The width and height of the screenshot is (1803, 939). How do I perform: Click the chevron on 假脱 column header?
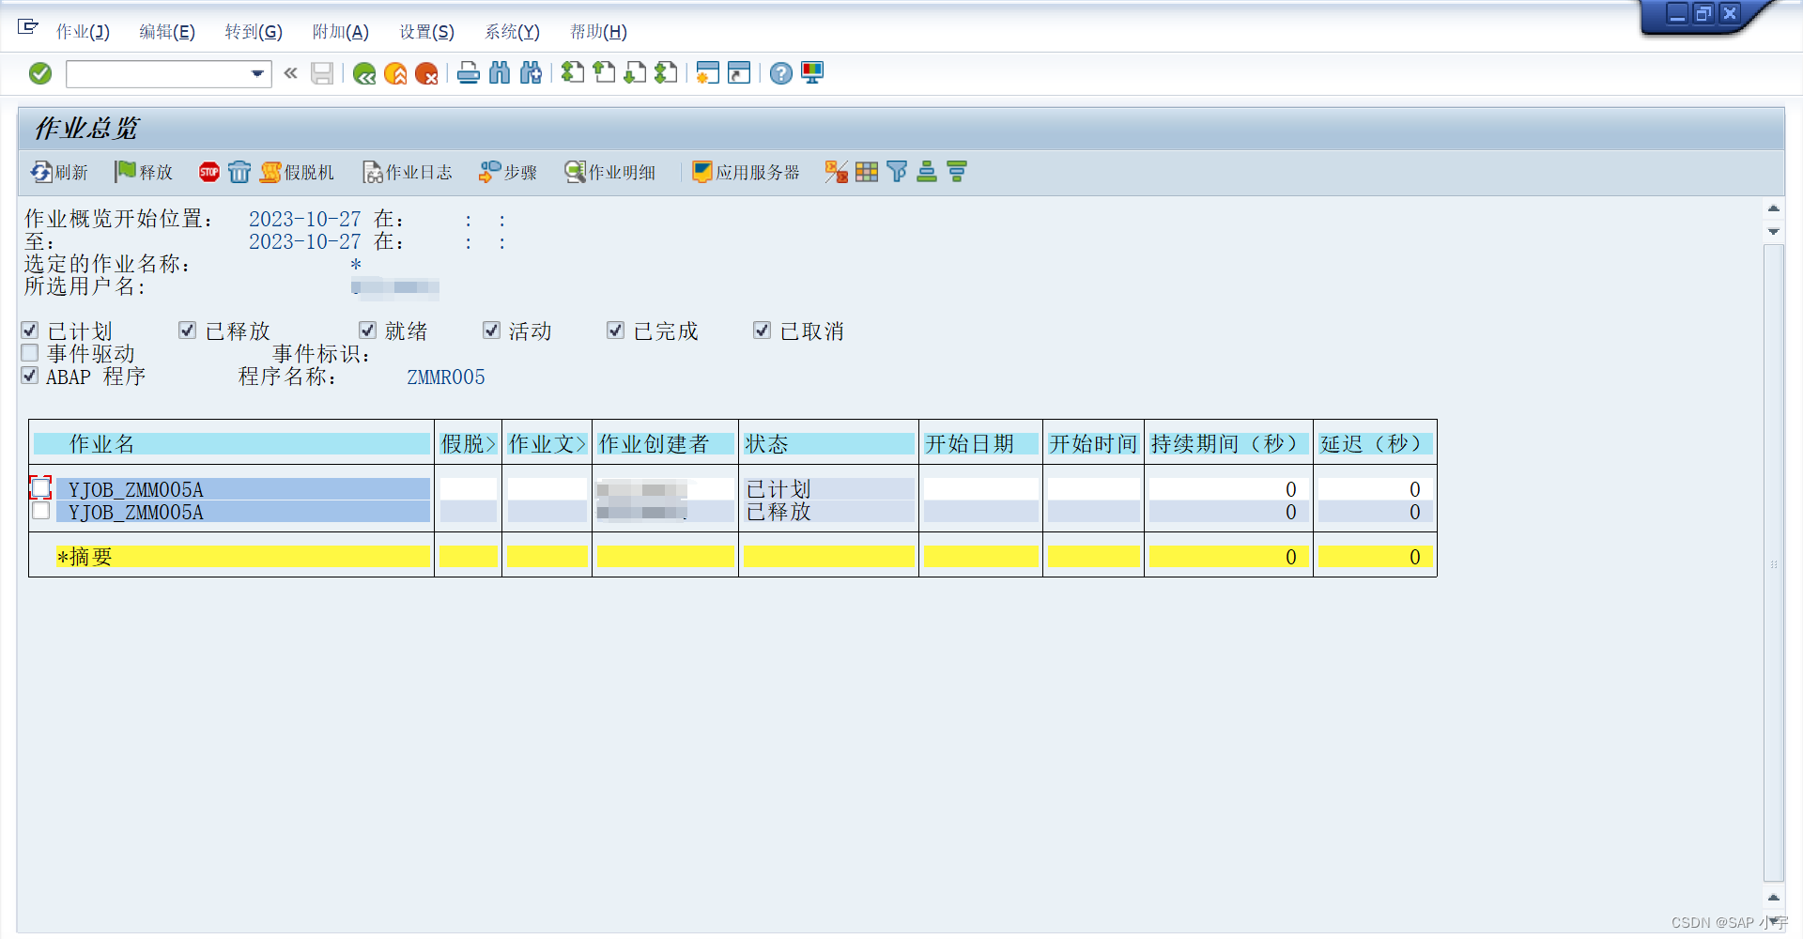click(x=491, y=443)
